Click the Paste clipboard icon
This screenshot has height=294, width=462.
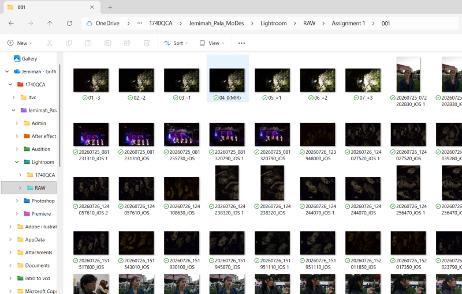pyautogui.click(x=88, y=43)
